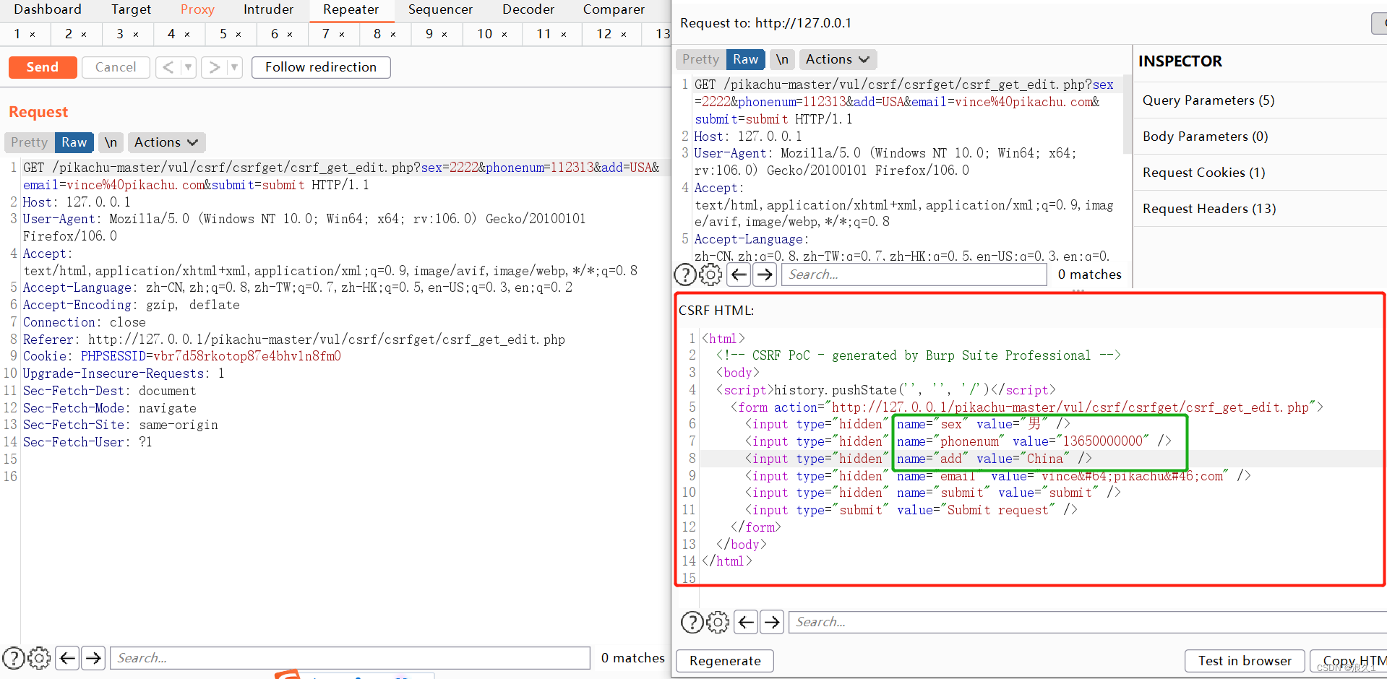Select Repeater tab 7
The height and width of the screenshot is (679, 1387).
326,34
